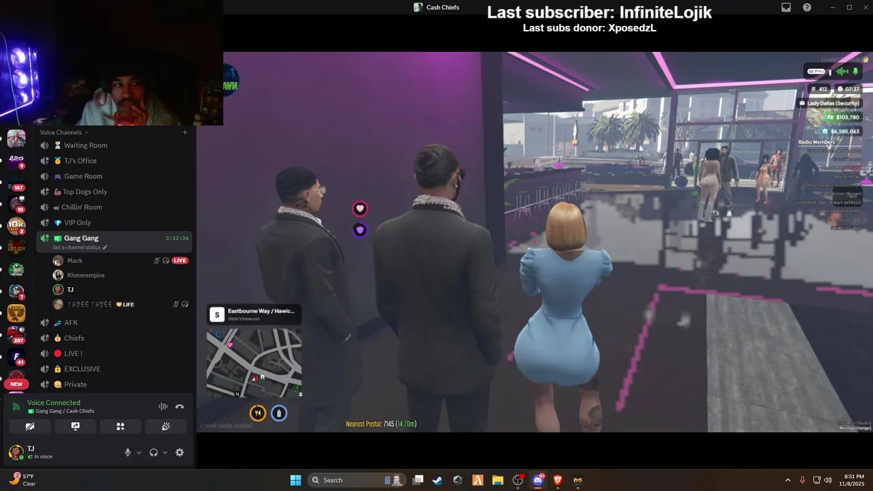Open input device options arrow beside microphone
This screenshot has width=873, height=491.
pos(139,452)
